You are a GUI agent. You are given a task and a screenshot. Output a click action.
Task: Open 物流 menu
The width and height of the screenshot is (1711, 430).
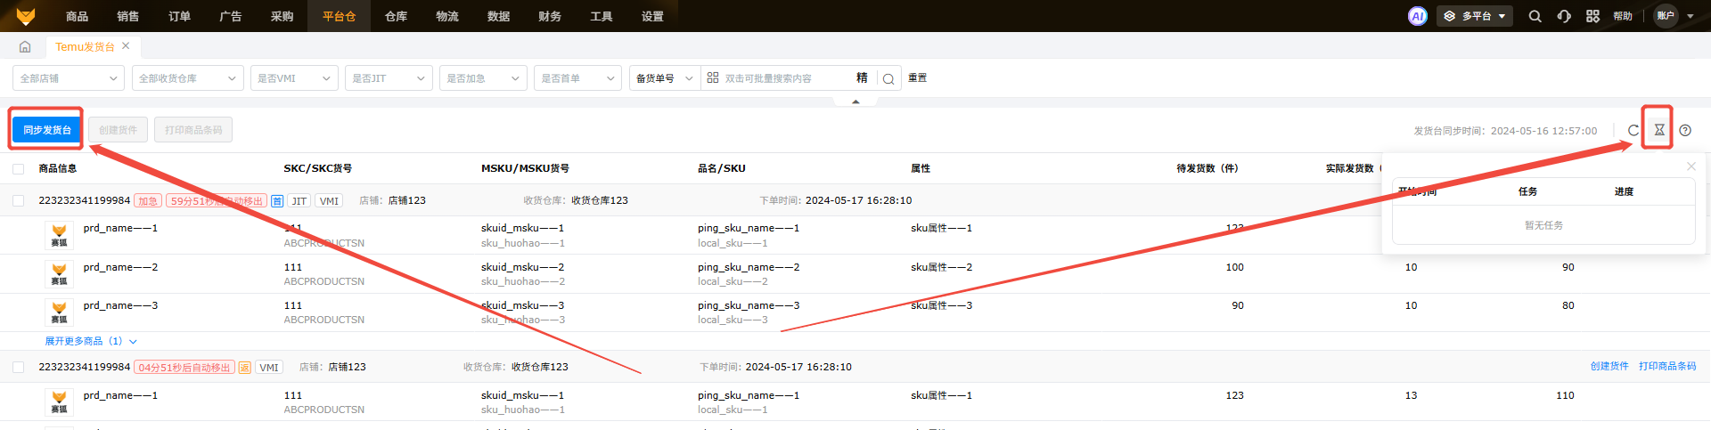(x=447, y=16)
